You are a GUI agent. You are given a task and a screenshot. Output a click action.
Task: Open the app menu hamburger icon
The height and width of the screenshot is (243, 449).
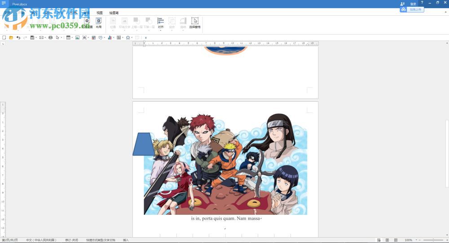click(4, 3)
